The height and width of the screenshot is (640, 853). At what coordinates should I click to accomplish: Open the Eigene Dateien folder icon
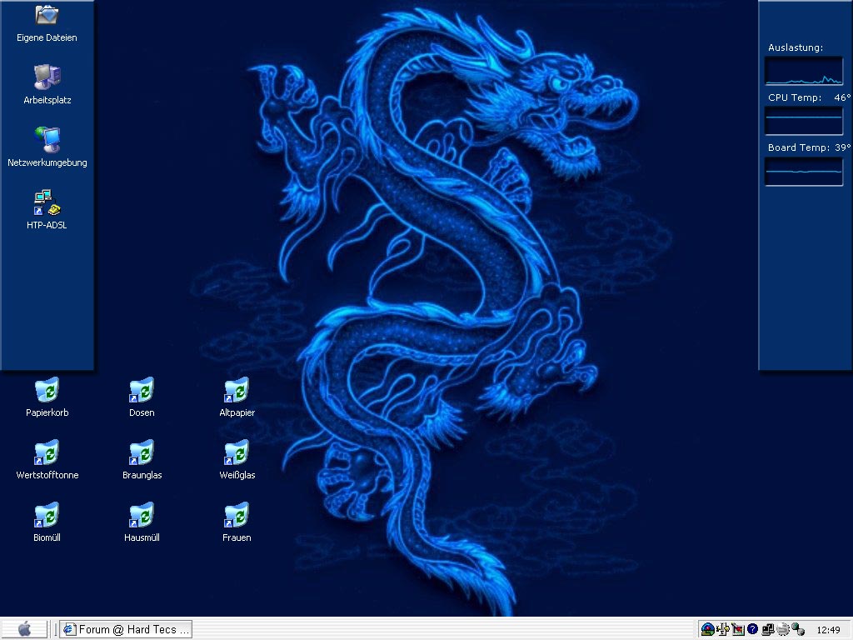[x=47, y=16]
